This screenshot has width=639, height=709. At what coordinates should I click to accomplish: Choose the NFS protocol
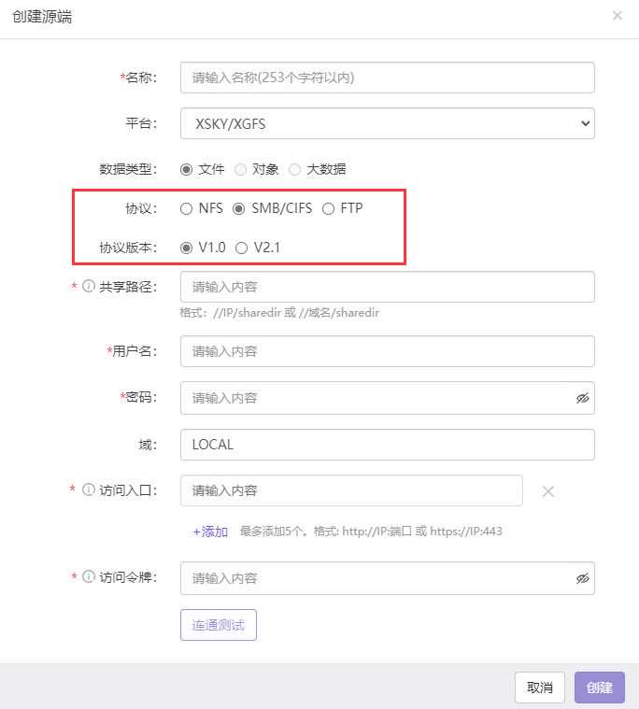pos(187,208)
